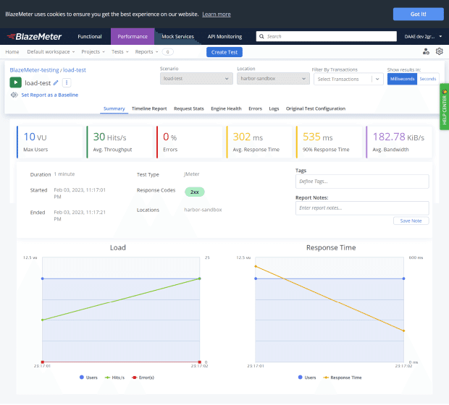Screen dimensions: 449x405
Task: Click the 30 Hits/s Avg. Throughput card
Action: (119, 142)
